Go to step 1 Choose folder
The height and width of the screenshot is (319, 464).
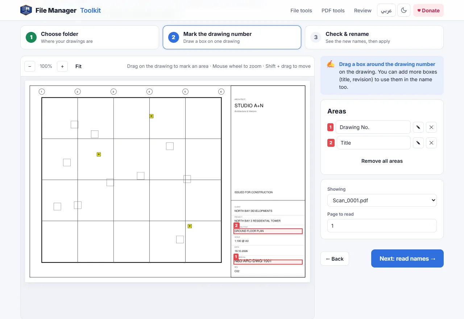click(x=90, y=37)
